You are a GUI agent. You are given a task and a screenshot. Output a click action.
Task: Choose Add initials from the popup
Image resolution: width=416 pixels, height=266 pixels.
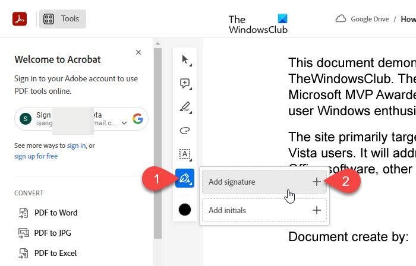pyautogui.click(x=264, y=210)
